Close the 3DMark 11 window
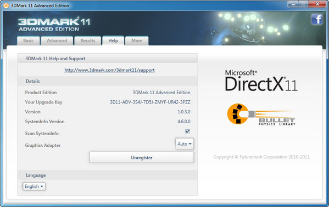This screenshot has height=207, width=329. (317, 4)
